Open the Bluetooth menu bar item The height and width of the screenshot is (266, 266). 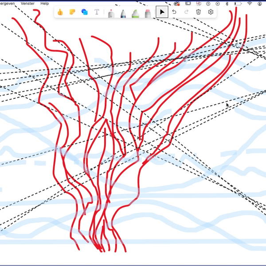pyautogui.click(x=227, y=3)
